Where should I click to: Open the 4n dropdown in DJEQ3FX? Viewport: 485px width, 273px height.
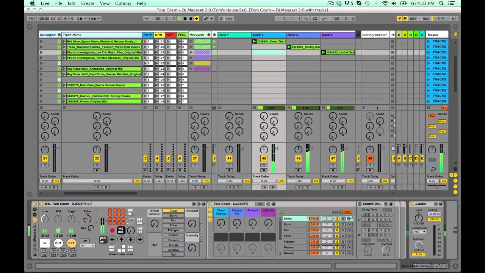pyautogui.click(x=88, y=246)
